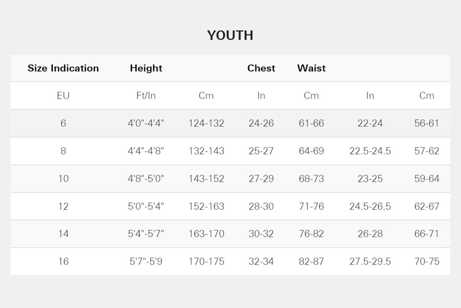Click the Ft/In sub-header cell
Screen dimensions: 461x308
146,96
